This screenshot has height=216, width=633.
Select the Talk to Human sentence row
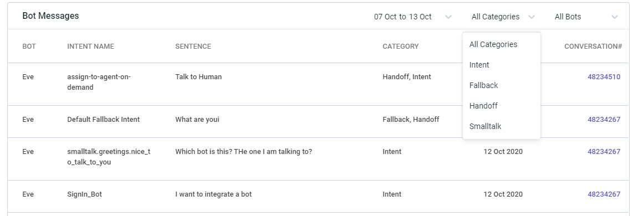[318, 84]
